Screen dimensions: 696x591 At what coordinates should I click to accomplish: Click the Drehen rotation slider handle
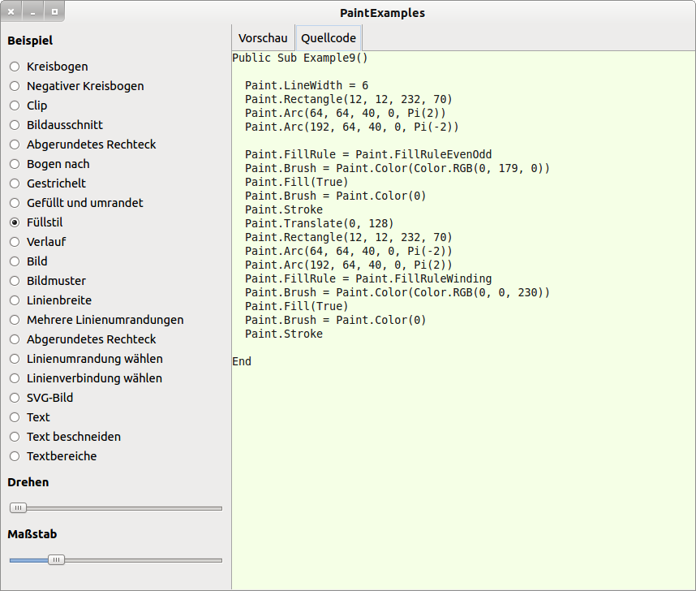pos(18,508)
